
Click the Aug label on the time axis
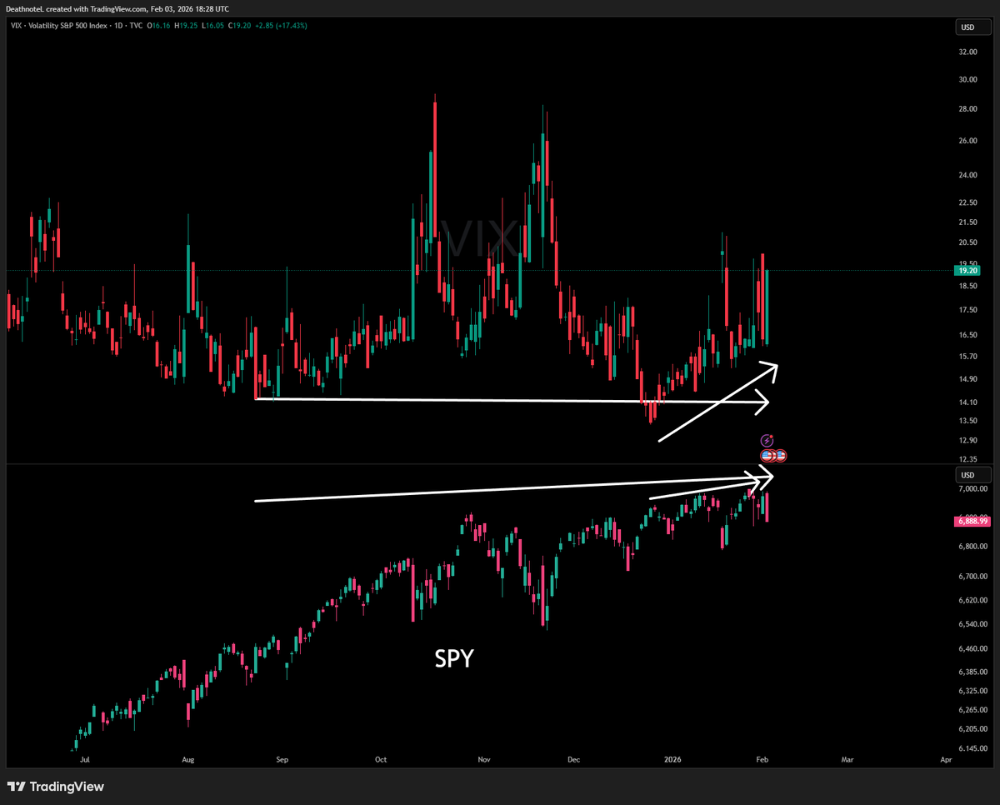pyautogui.click(x=187, y=760)
